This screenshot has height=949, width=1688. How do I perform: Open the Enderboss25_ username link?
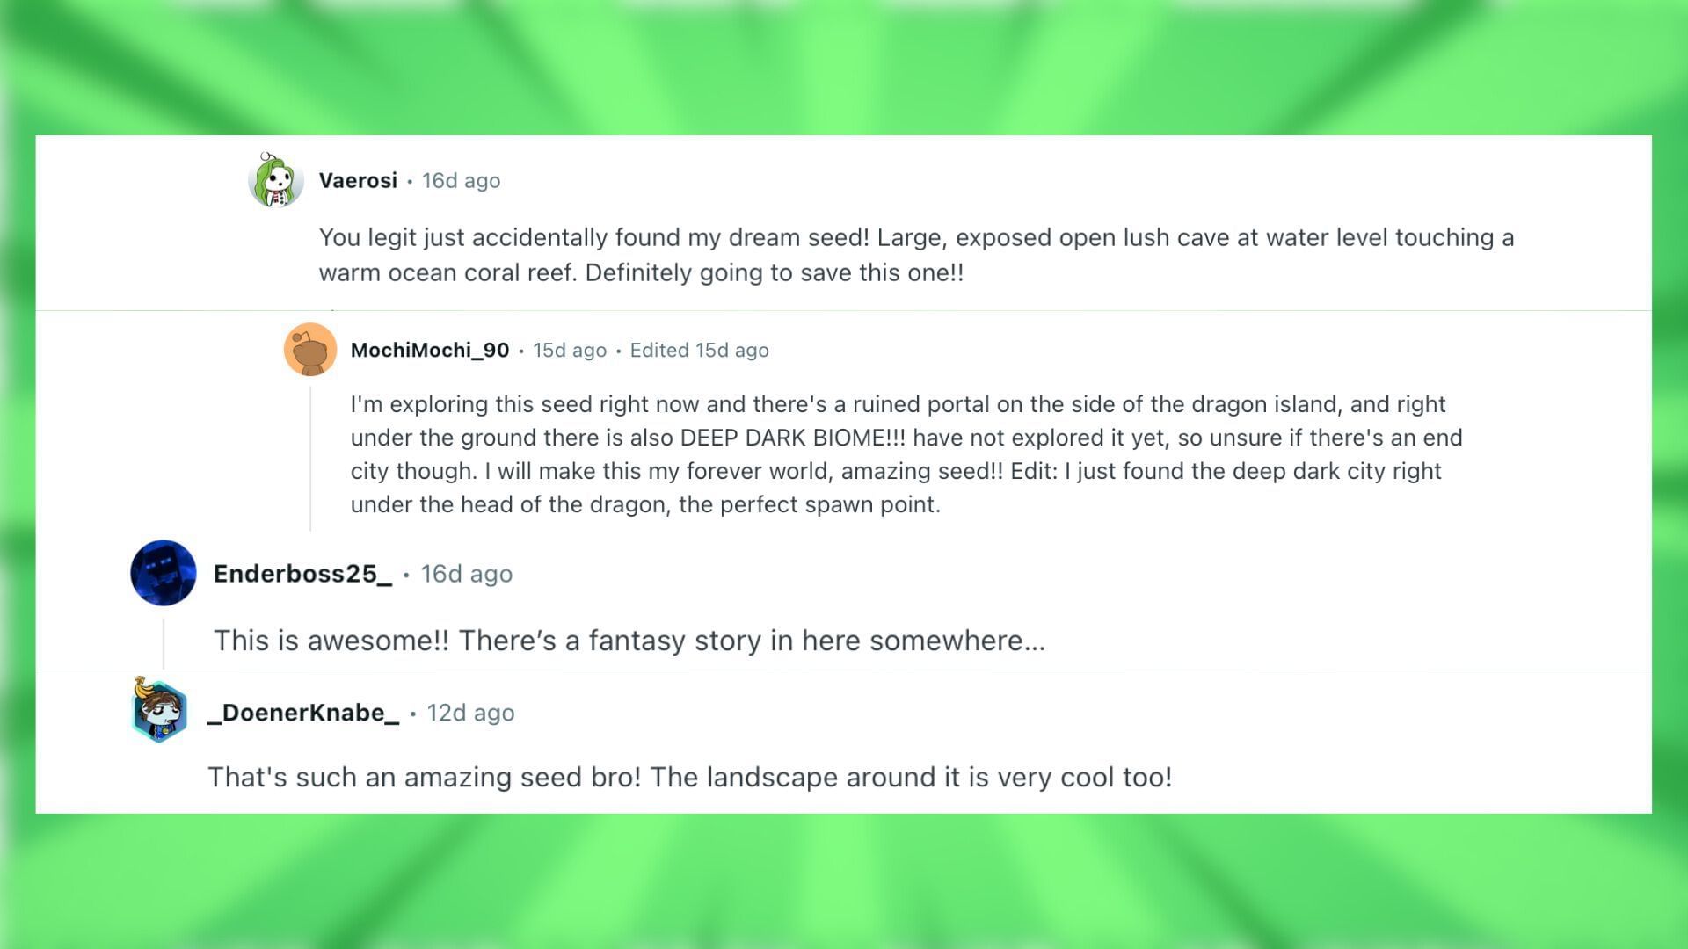tap(302, 574)
